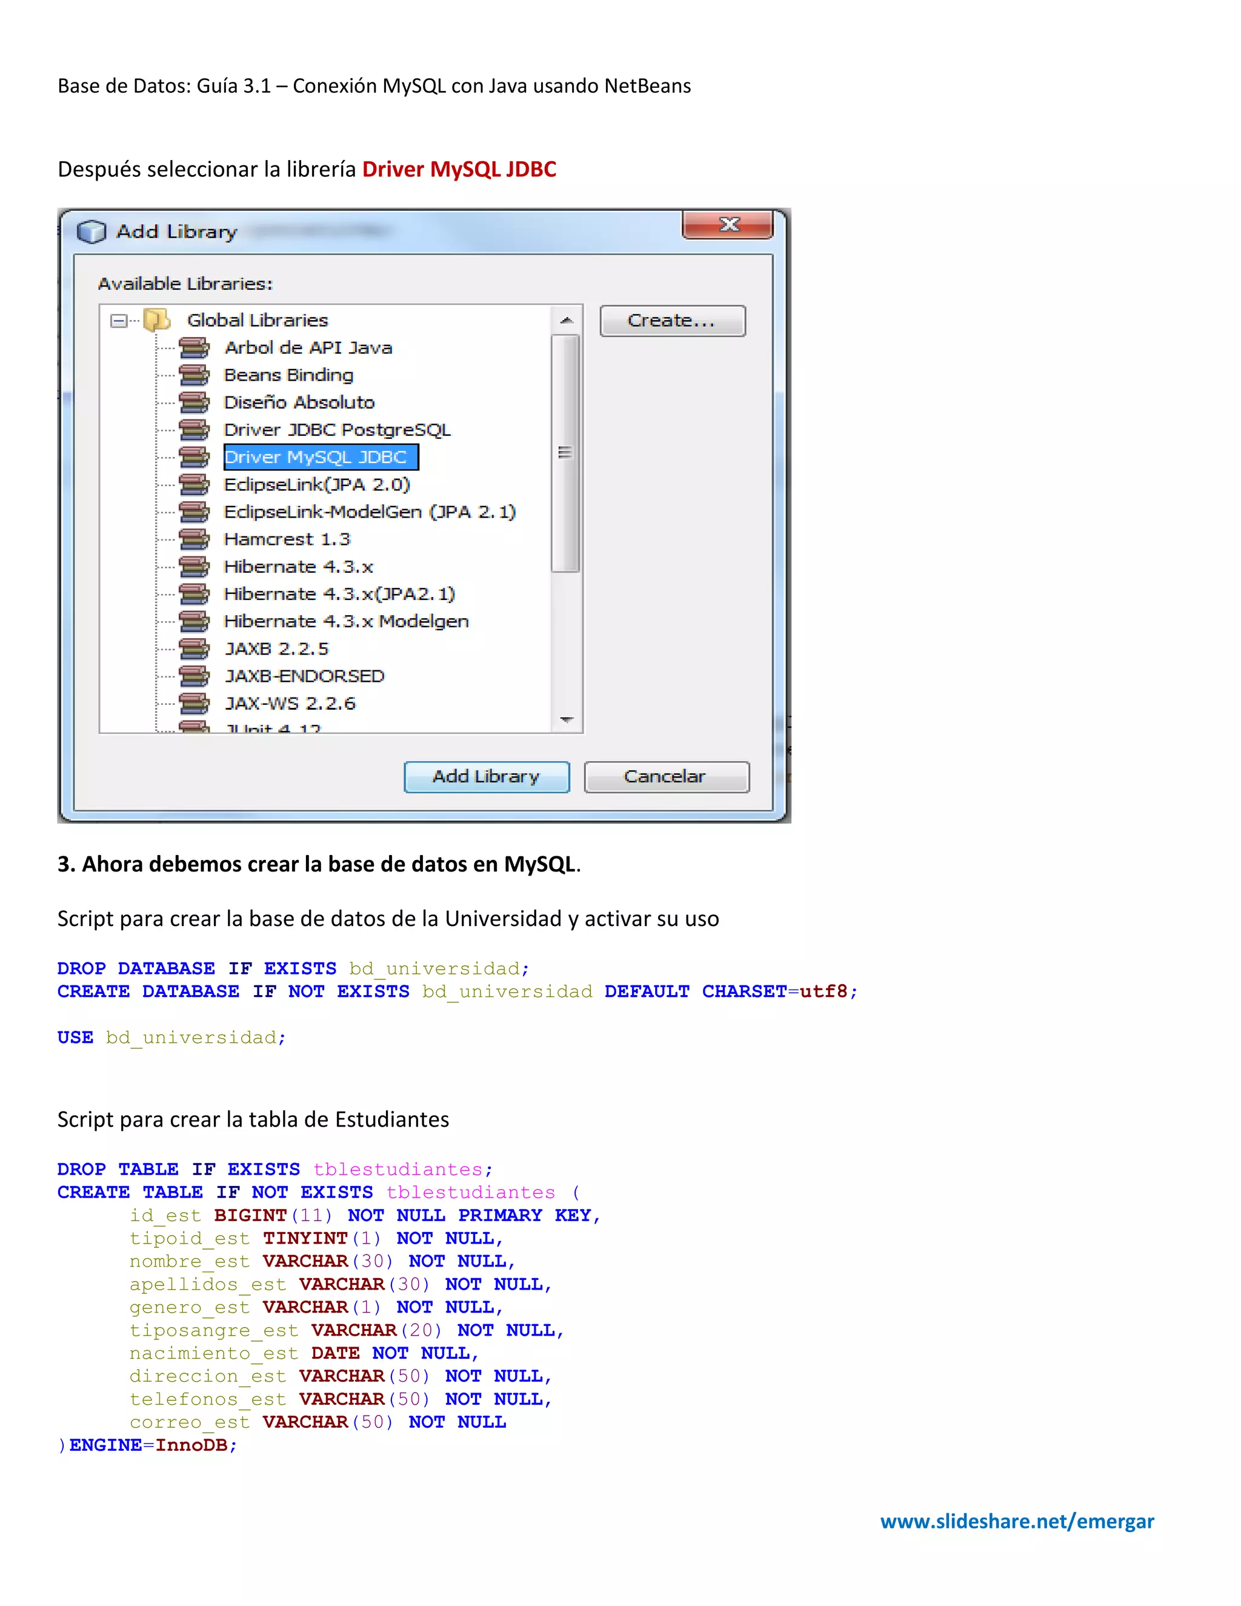Select the JAX-WS 2.2.6 library

tap(290, 704)
